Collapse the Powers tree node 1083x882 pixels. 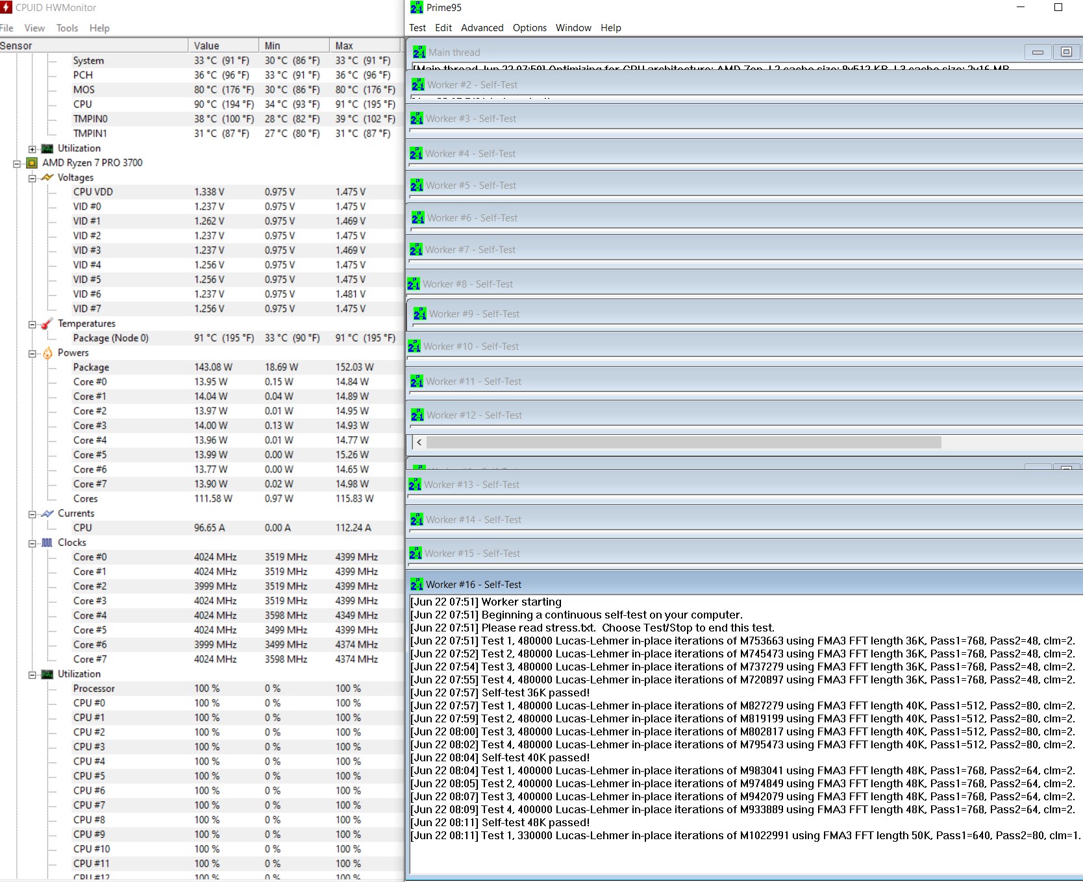pos(32,353)
